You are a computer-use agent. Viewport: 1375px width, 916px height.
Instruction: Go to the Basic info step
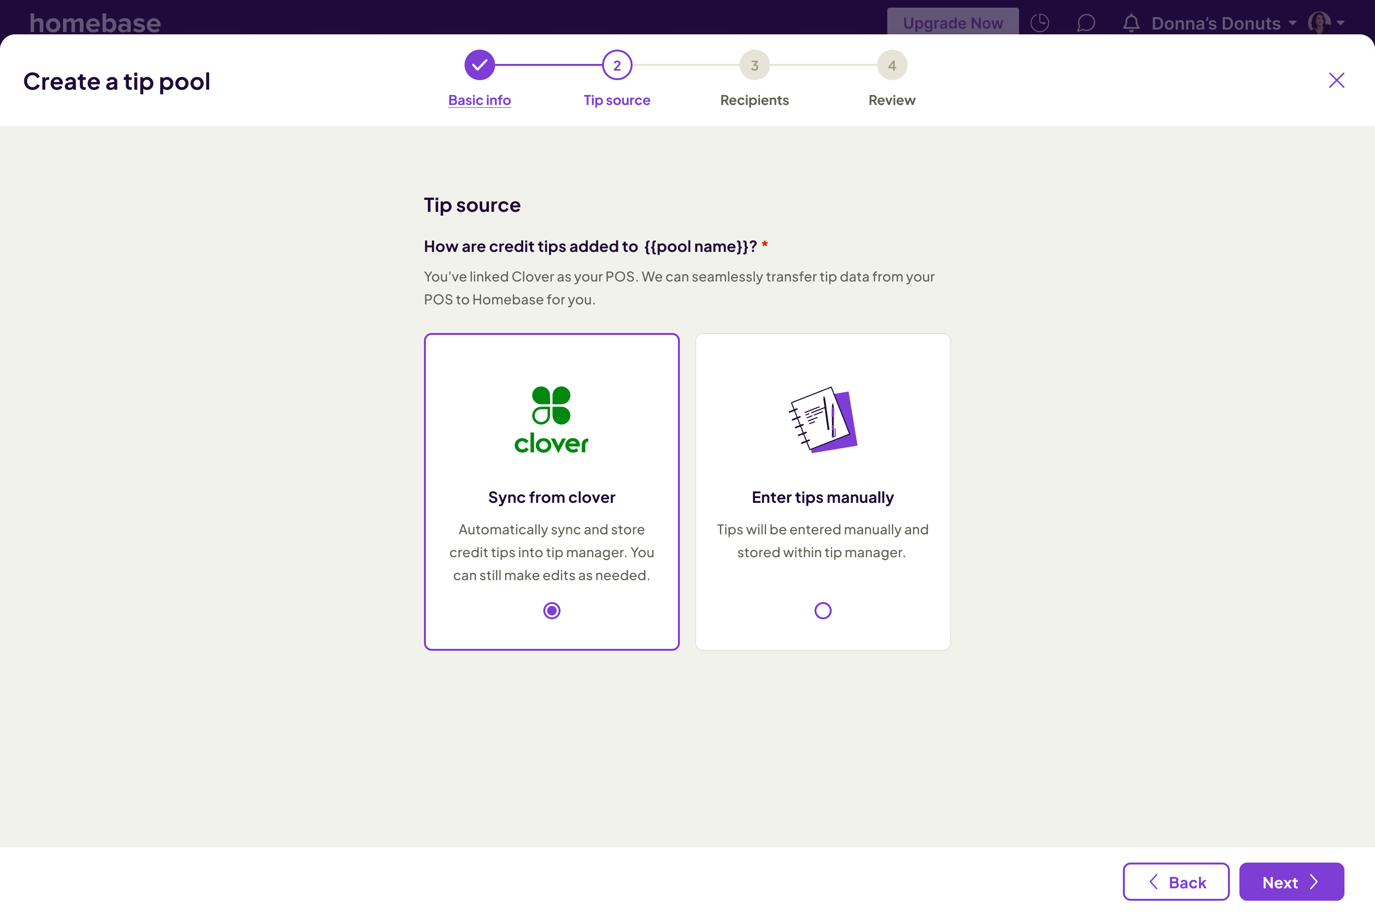(x=479, y=100)
